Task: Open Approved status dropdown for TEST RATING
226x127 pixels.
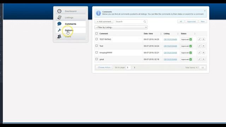Action: 186,39
